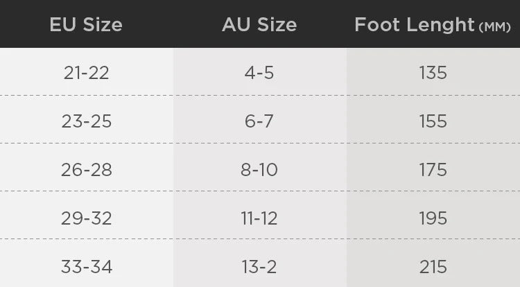Click the Foot Lenght (MM) header
This screenshot has width=520, height=287.
pos(432,26)
